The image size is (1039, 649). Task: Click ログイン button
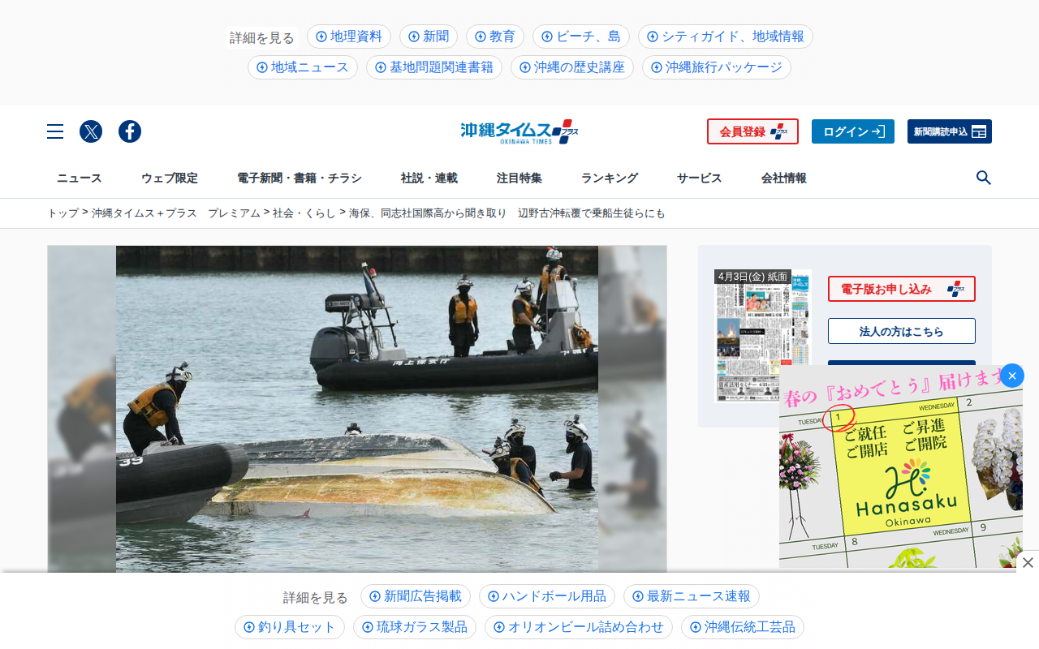pos(853,131)
